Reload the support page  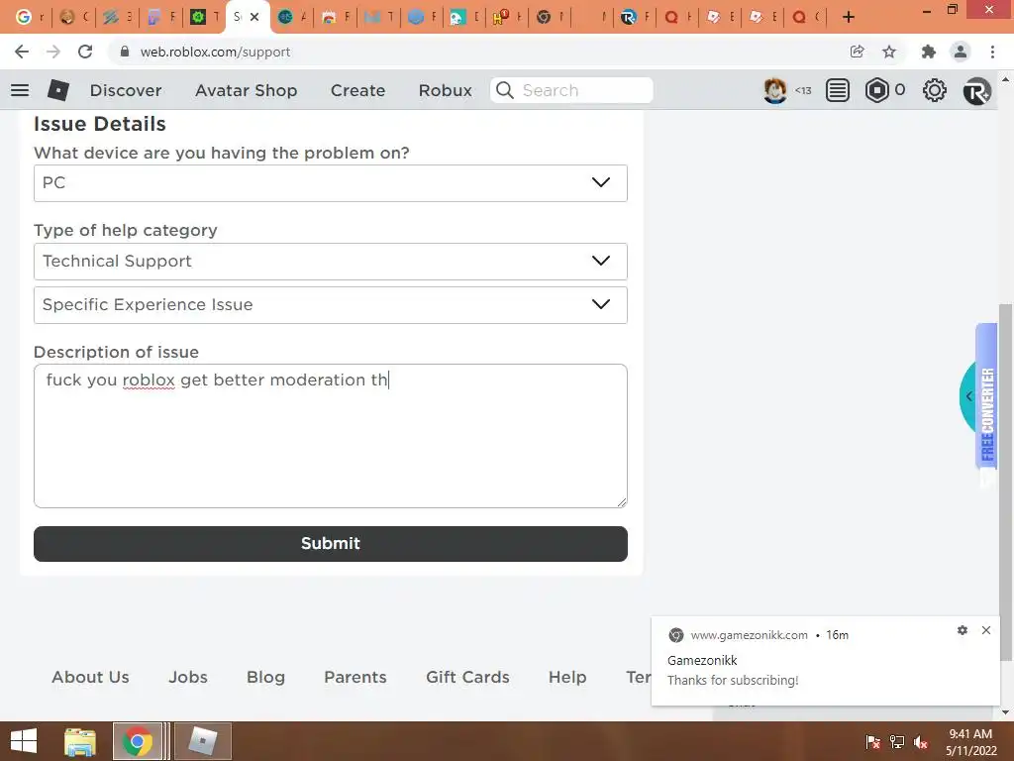[85, 52]
